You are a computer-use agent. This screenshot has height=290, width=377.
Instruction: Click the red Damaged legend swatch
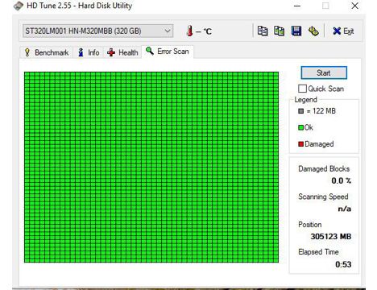click(300, 144)
